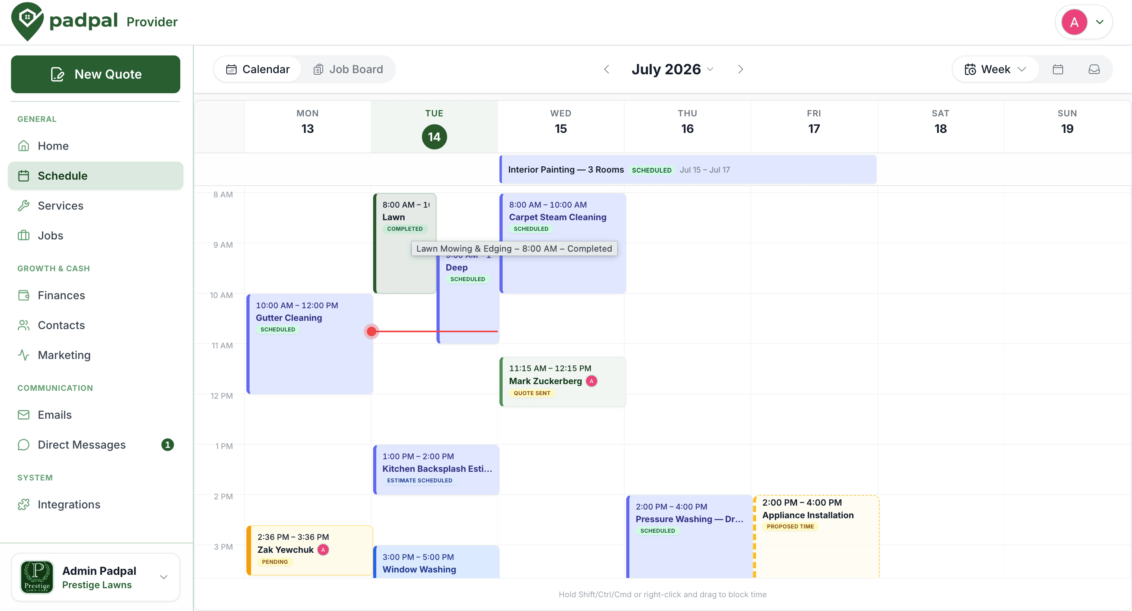
Task: Click the Emails envelope icon
Action: 24,415
